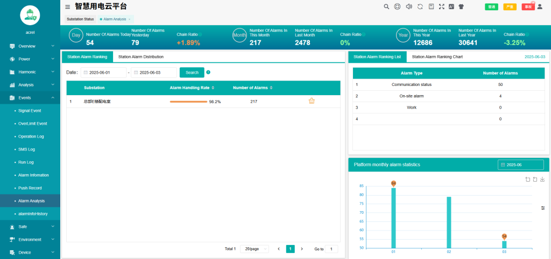Open the 2025-06 month picker

(521, 164)
